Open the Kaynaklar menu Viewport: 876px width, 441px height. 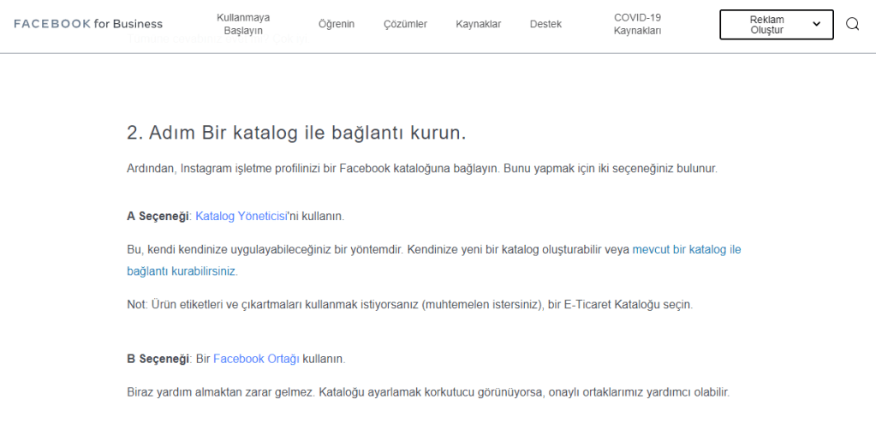pyautogui.click(x=478, y=24)
